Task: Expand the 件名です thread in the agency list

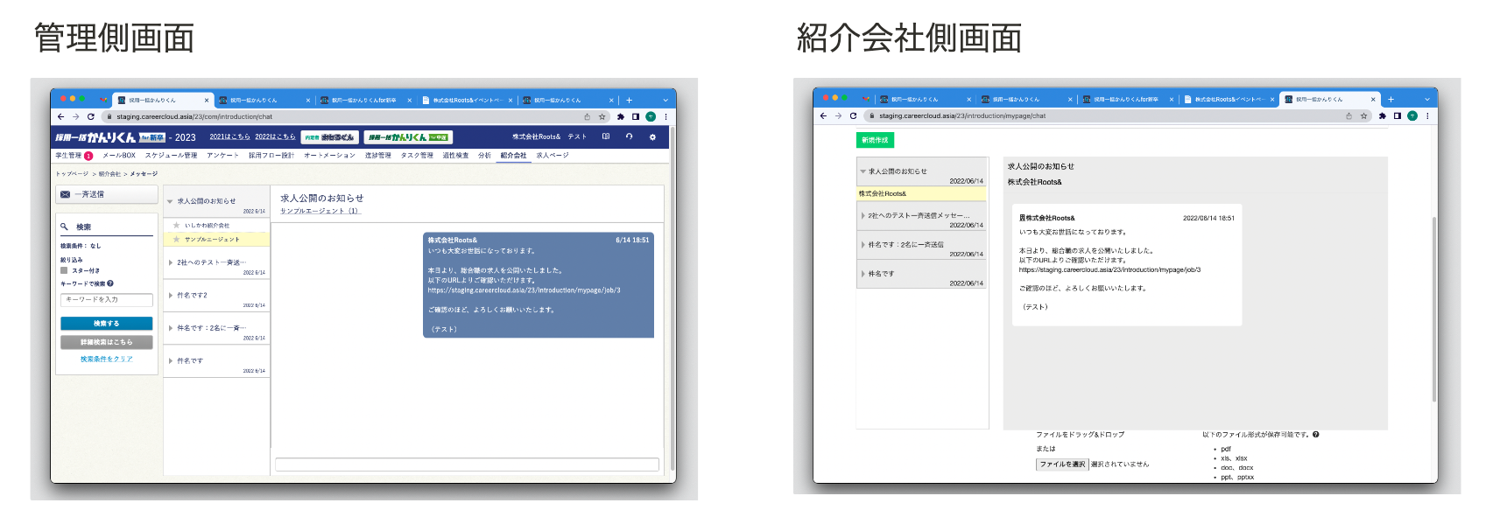Action: pos(863,274)
